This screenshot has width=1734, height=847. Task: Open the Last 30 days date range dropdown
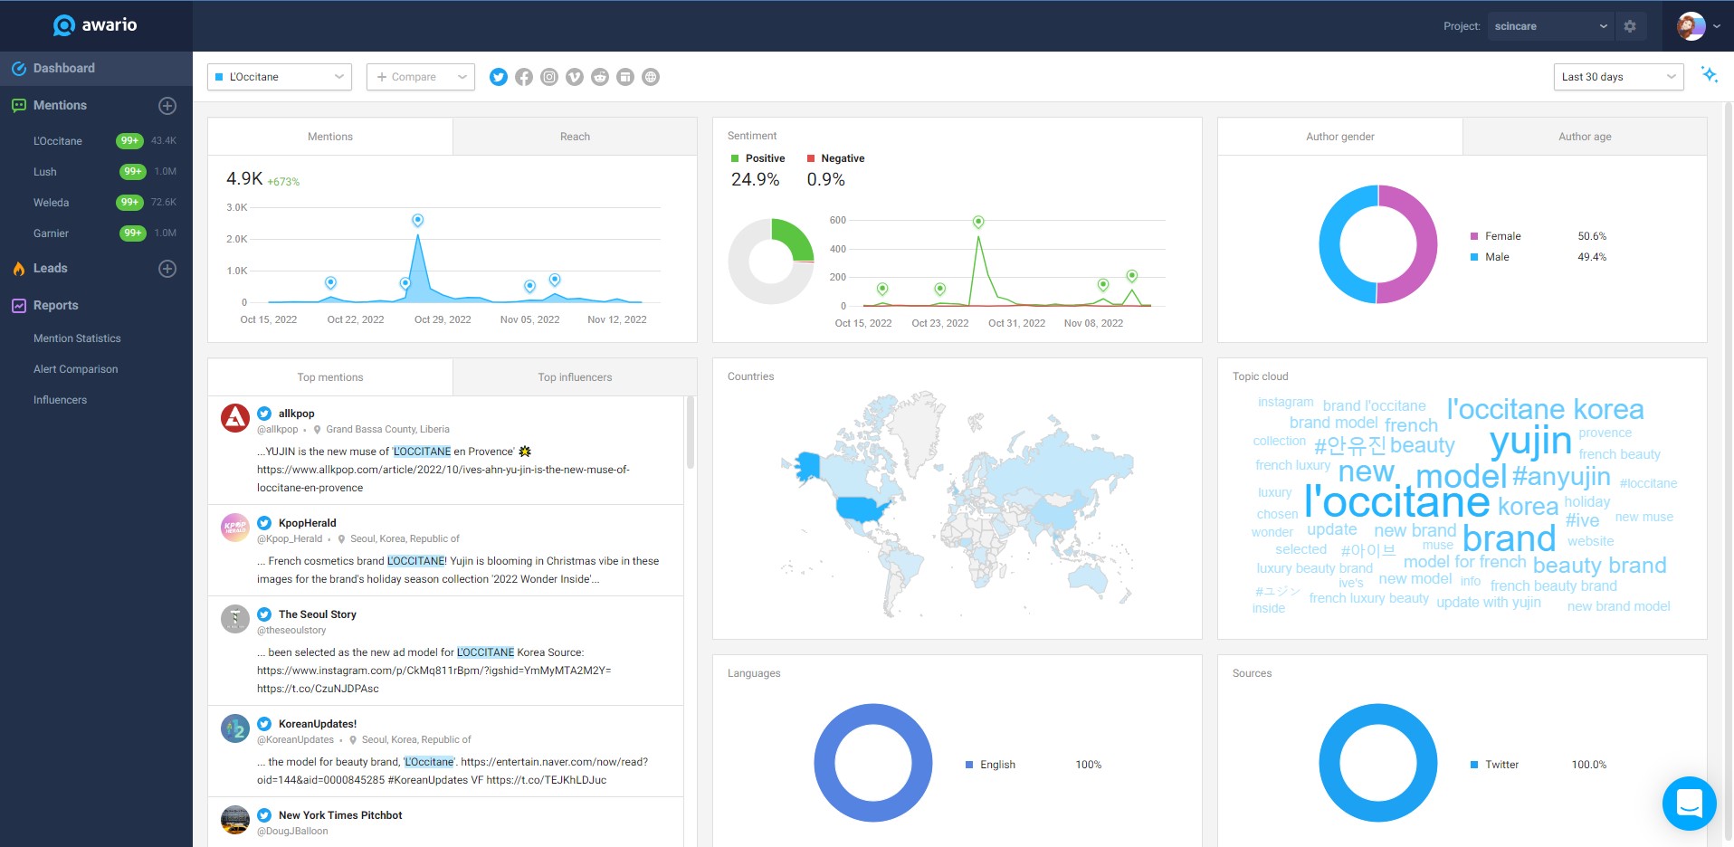point(1618,77)
